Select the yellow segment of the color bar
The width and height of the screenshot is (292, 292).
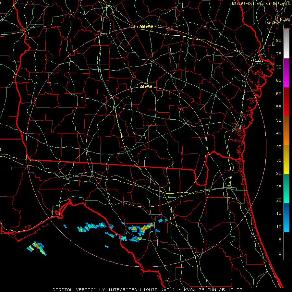[x=286, y=160]
